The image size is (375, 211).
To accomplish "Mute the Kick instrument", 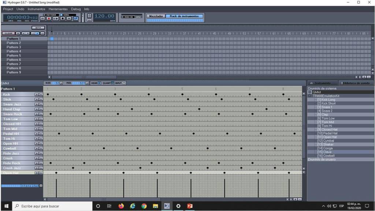I will [37, 95].
